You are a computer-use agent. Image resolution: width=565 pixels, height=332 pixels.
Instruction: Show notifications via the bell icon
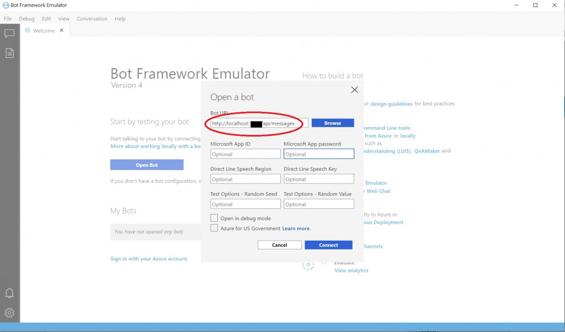10,293
